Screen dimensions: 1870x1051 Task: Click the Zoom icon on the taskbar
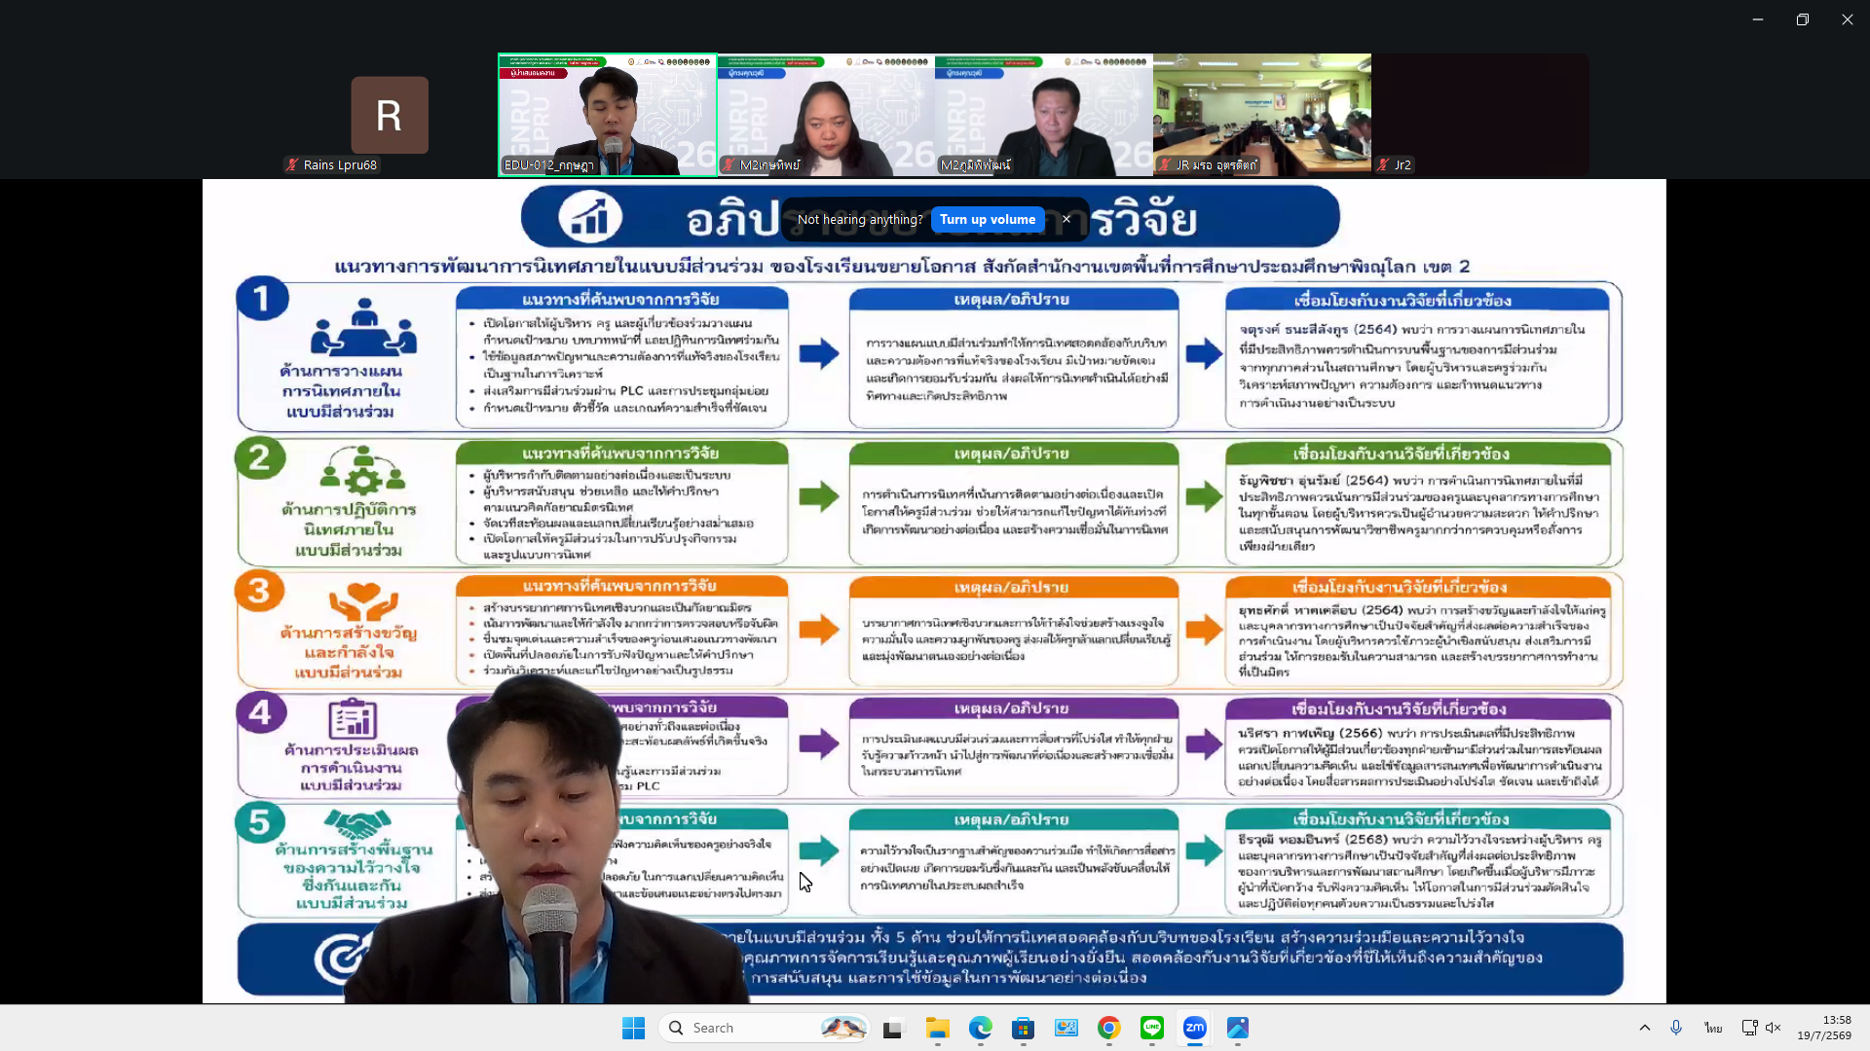click(1195, 1028)
